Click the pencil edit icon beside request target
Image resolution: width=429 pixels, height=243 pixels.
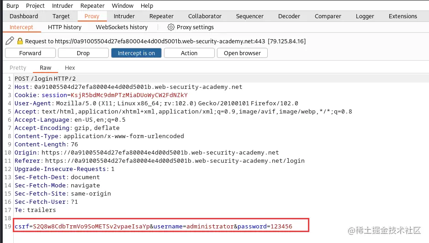(x=10, y=41)
